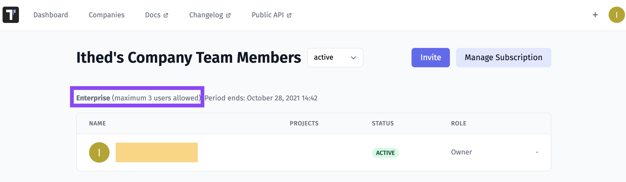Open the active status filter dropdown
Screen dimensions: 626x182
pos(335,58)
